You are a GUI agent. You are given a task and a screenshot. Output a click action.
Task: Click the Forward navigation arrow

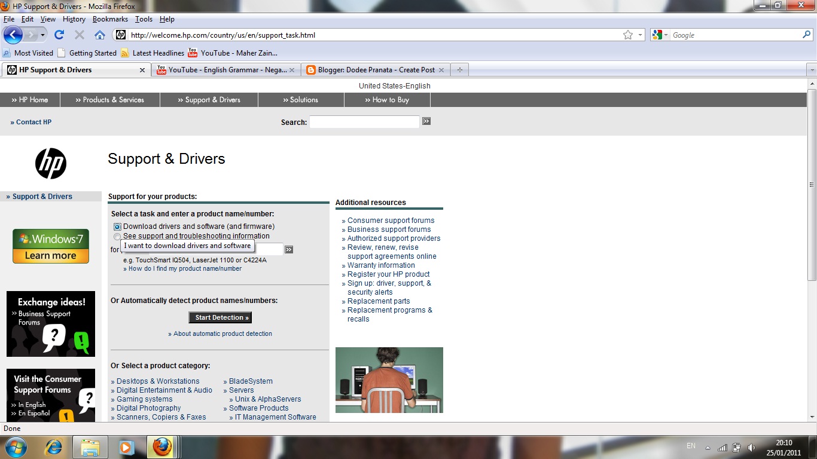pyautogui.click(x=31, y=35)
